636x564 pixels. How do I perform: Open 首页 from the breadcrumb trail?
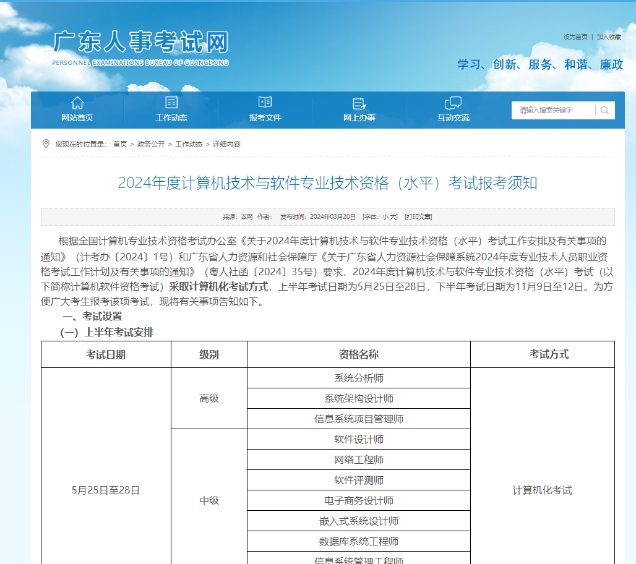[120, 143]
